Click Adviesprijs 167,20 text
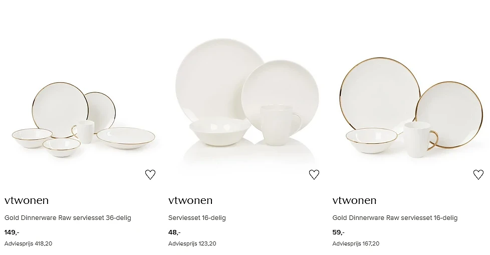This screenshot has height=255, width=490. click(356, 243)
